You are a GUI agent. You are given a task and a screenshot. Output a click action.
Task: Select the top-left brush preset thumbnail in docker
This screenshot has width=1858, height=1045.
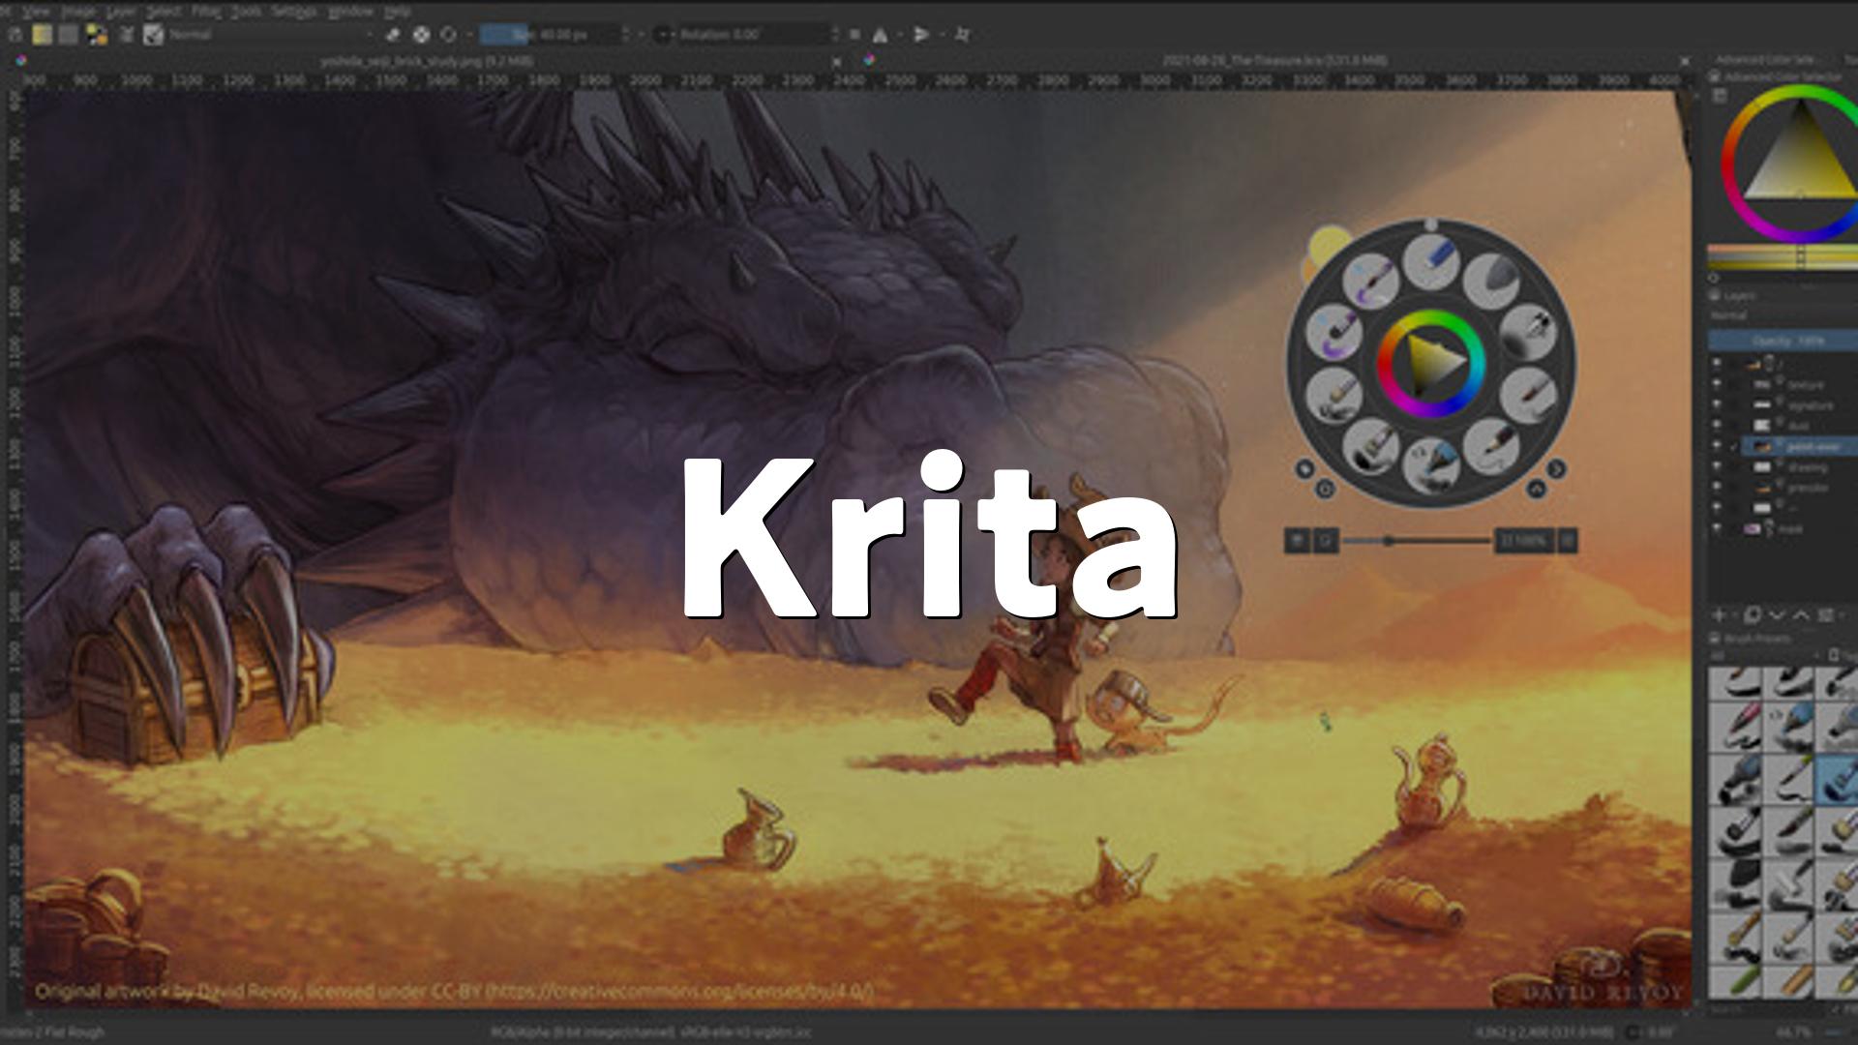coord(1734,682)
